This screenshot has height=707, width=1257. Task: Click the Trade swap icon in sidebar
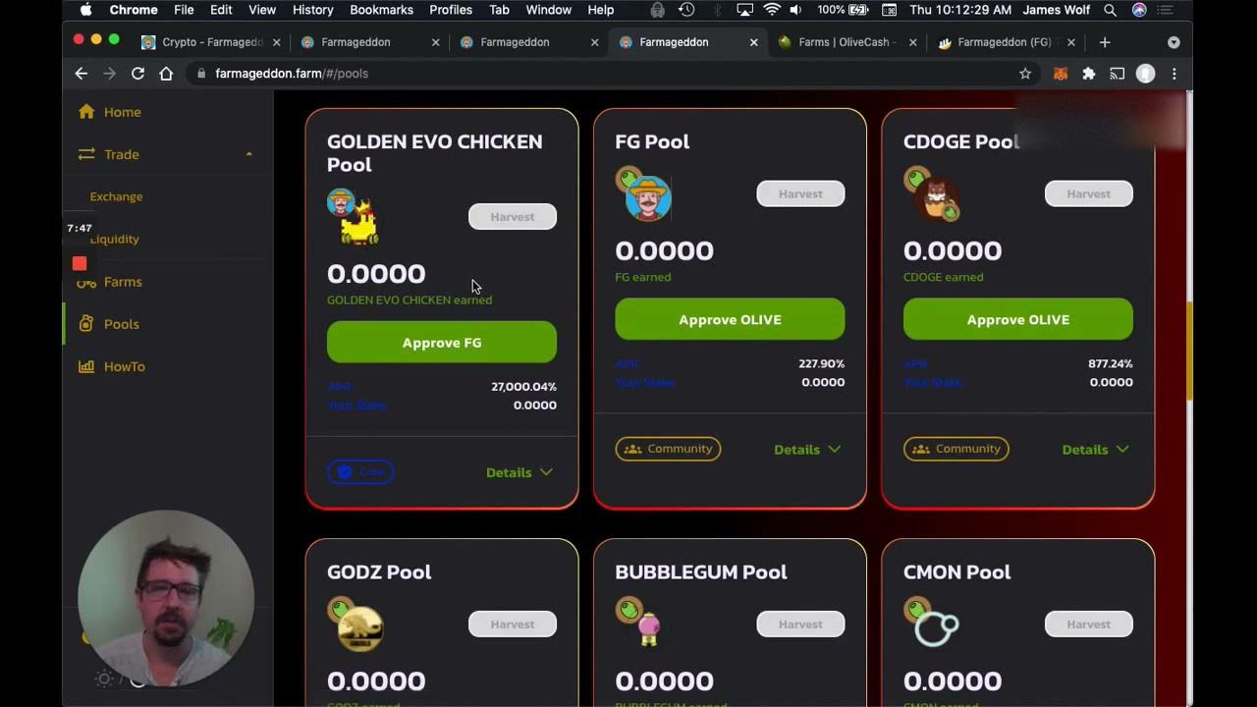click(86, 154)
